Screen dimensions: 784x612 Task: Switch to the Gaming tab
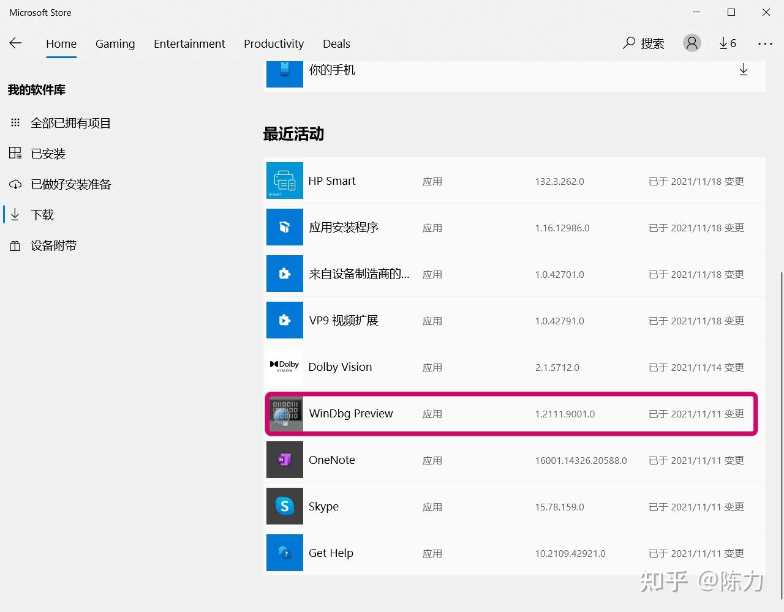pyautogui.click(x=115, y=43)
